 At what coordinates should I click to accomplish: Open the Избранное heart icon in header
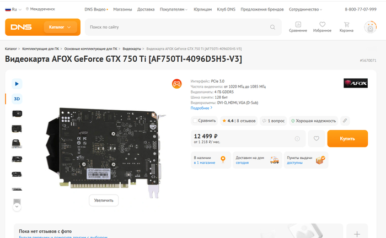322,27
